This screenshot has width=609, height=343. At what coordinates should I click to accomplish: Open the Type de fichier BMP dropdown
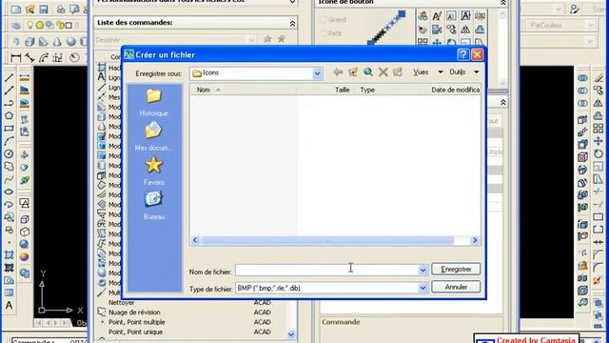point(422,288)
